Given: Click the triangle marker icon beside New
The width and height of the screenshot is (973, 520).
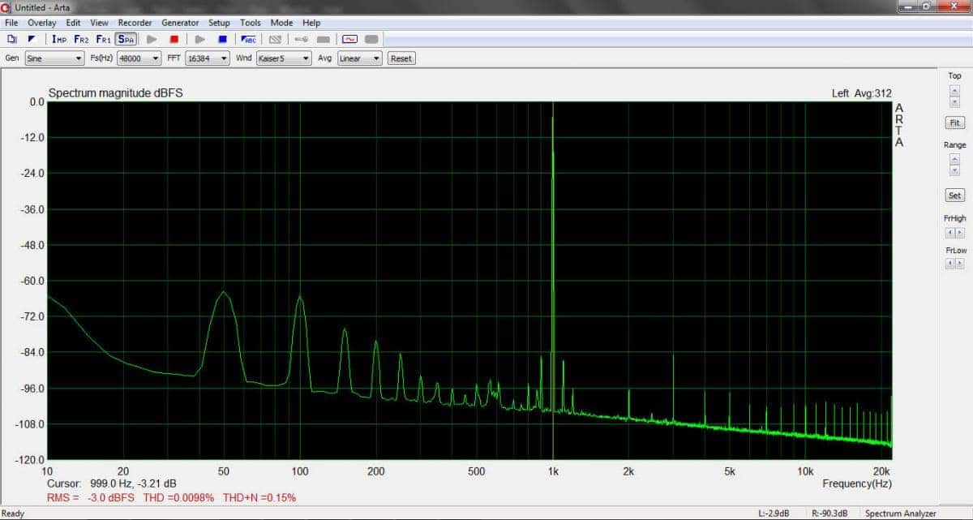Looking at the screenshot, I should coord(31,39).
